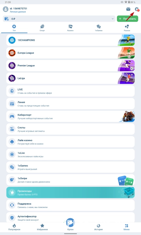Open the Киберспорт section
141x235 pixels.
[x=70, y=116]
